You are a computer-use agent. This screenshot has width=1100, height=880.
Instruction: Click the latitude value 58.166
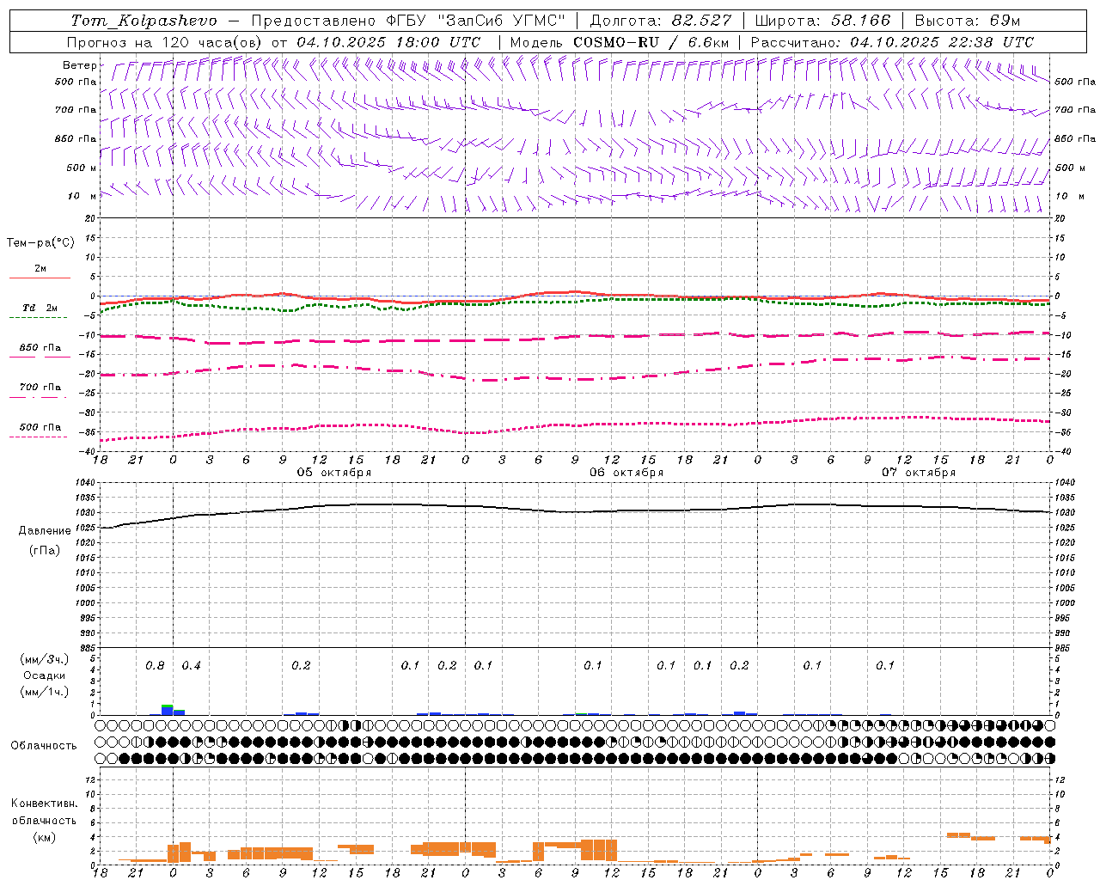point(861,21)
